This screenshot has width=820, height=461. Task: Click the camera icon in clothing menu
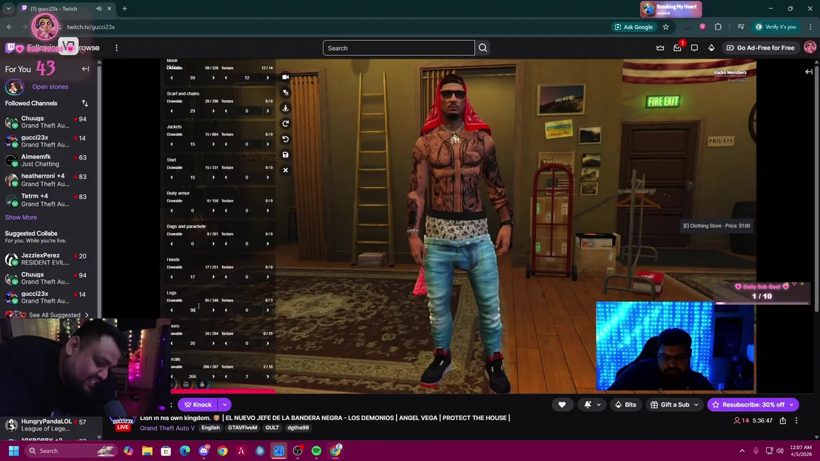(286, 77)
